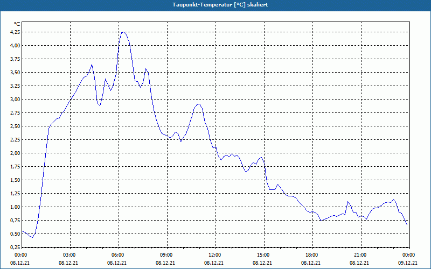Click the '08.12.21' date under 21:00
Viewport: 431px width, 269px height.
pyautogui.click(x=359, y=263)
